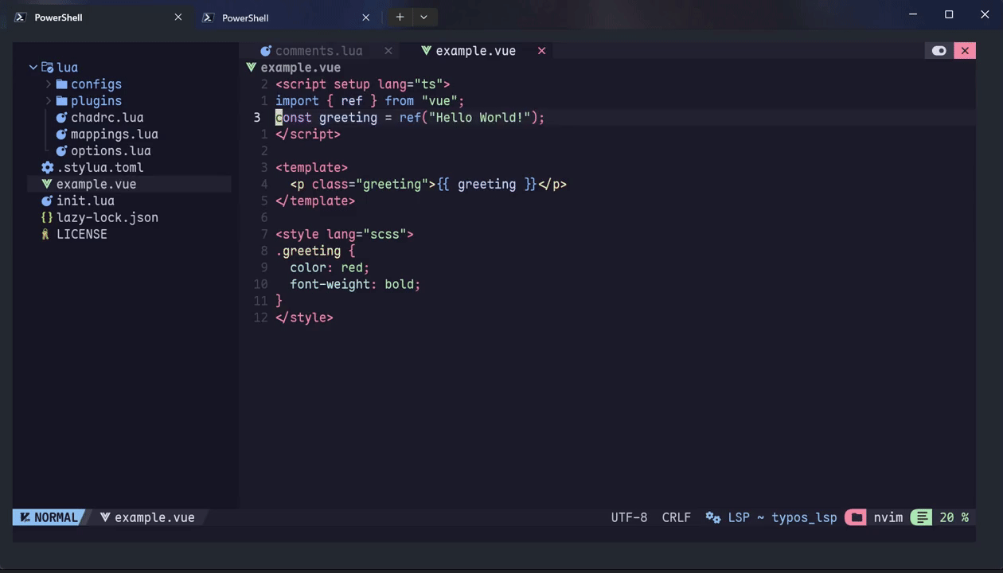Click the gear icon next to .stylua.toml
The width and height of the screenshot is (1003, 573).
point(47,167)
